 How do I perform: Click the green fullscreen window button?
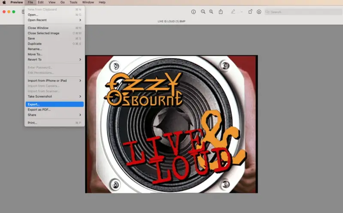pos(14,12)
